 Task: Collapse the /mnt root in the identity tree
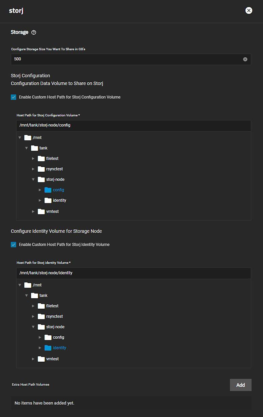pos(20,285)
